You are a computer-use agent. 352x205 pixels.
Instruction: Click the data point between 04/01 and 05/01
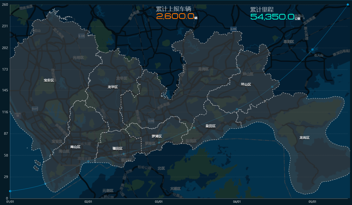(272, 87)
